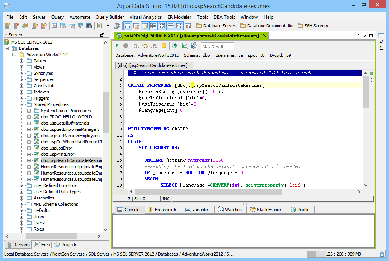This screenshot has height=261, width=389.
Task: Expand the Tables node in tree
Action: pyautogui.click(x=22, y=61)
